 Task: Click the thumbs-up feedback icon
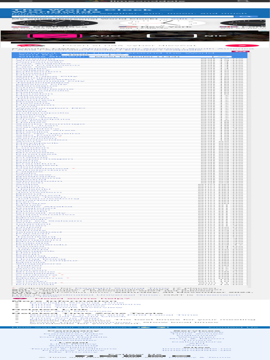click(143, 327)
